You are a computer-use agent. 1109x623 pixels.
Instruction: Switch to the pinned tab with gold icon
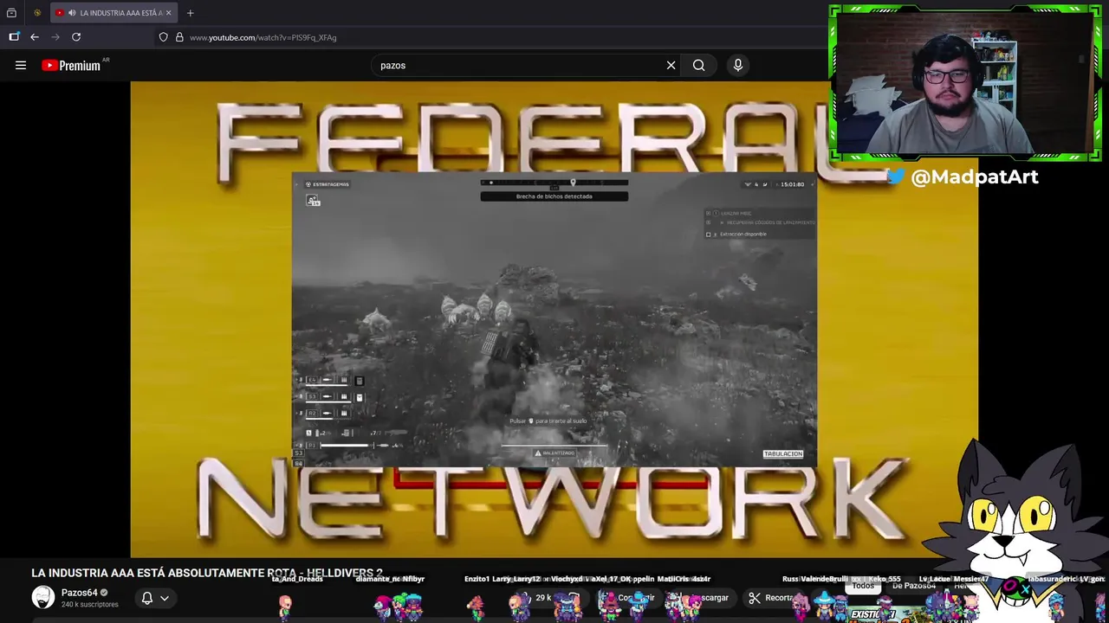coord(37,13)
